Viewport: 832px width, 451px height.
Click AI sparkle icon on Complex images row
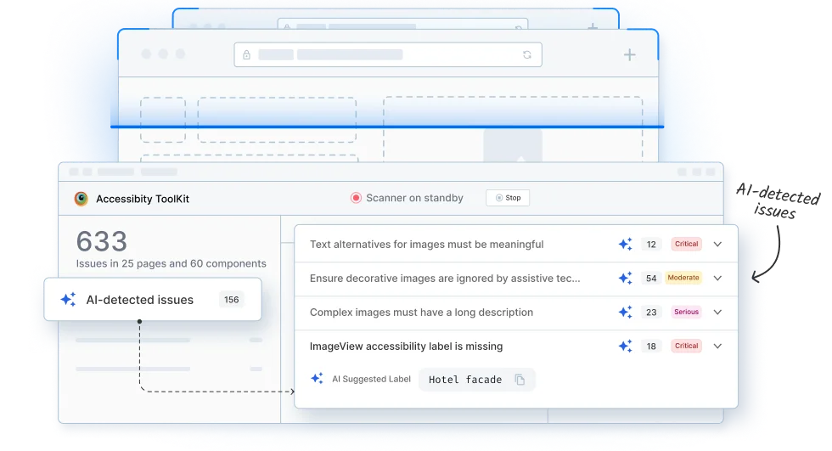625,313
